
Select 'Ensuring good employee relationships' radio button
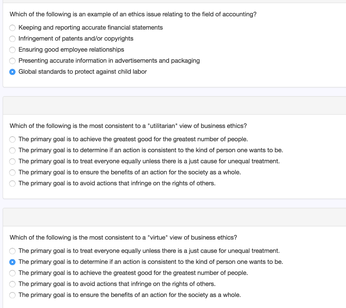tap(13, 50)
